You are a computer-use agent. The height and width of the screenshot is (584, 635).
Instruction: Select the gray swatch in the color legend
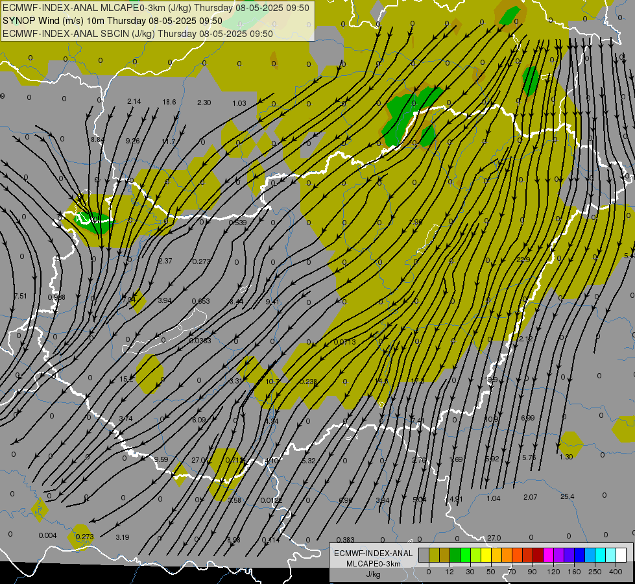(x=424, y=555)
